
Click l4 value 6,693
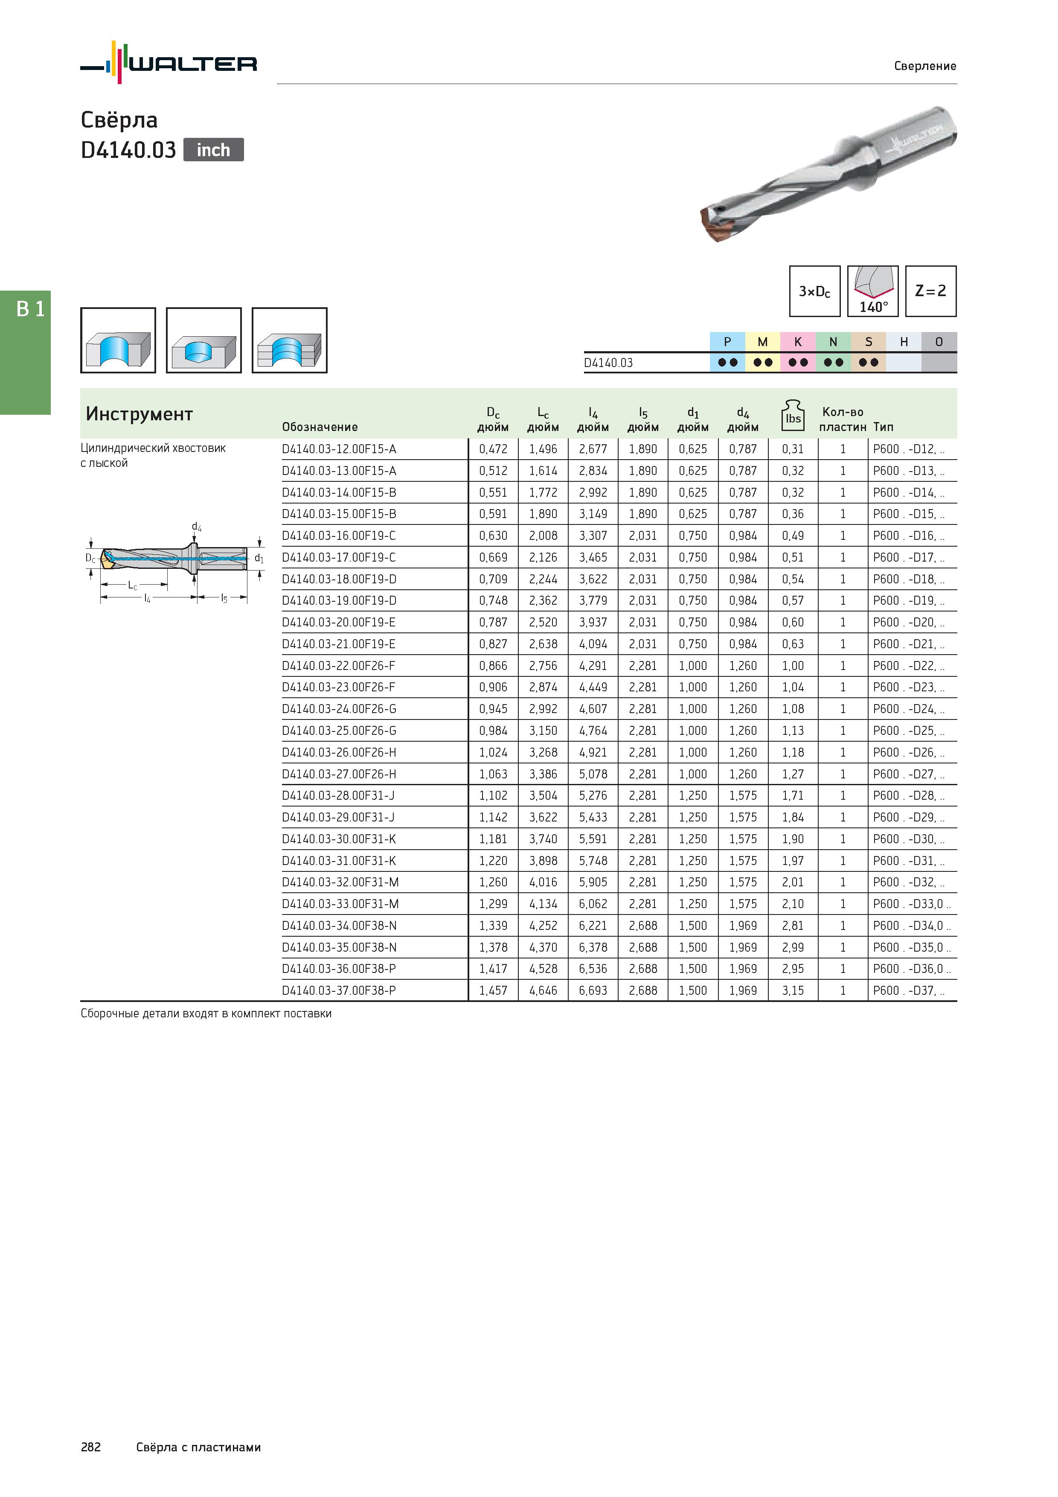tap(593, 990)
